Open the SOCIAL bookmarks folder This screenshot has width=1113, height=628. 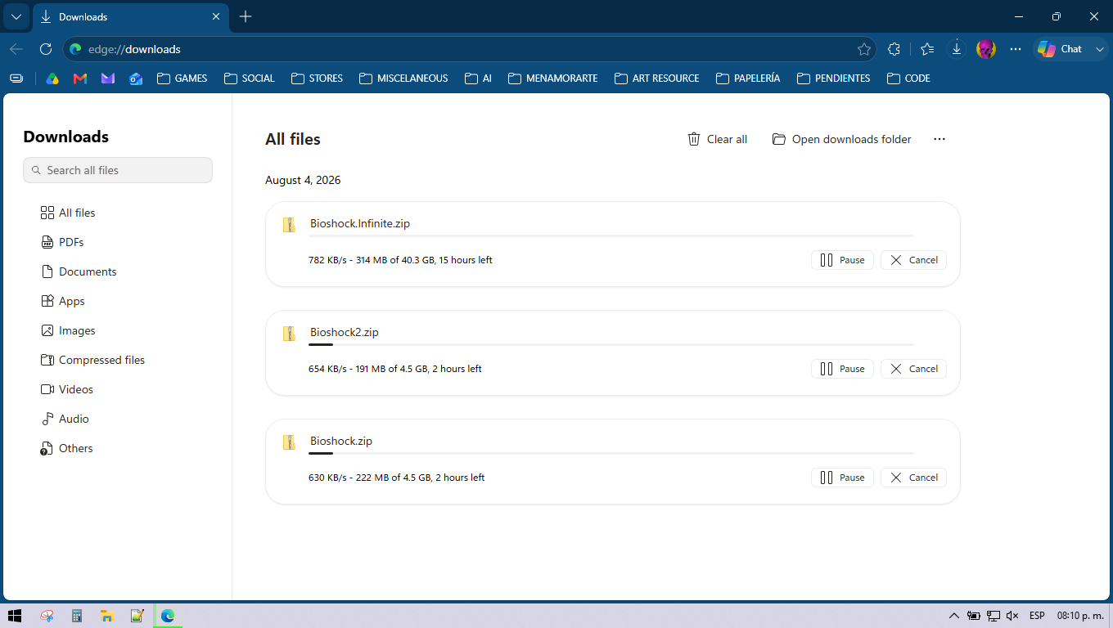pyautogui.click(x=250, y=78)
